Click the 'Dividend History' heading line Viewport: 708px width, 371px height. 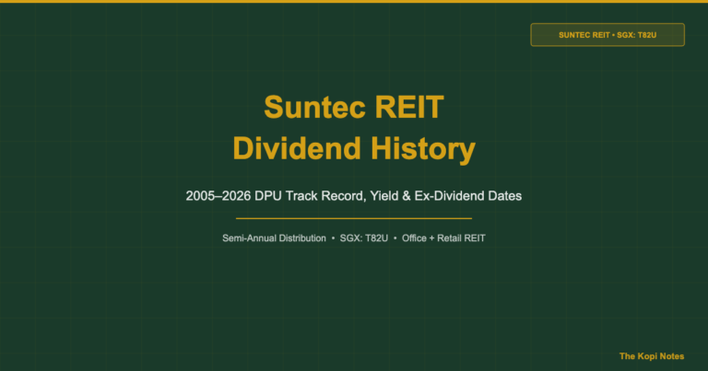click(x=354, y=149)
